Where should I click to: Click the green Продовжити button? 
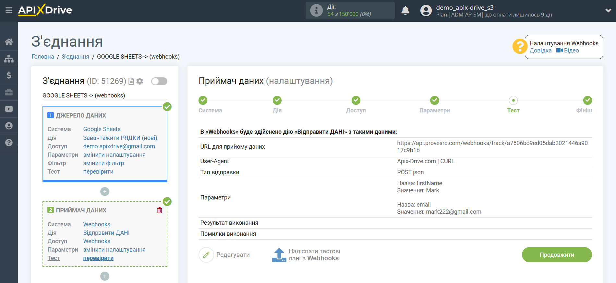[x=557, y=255]
